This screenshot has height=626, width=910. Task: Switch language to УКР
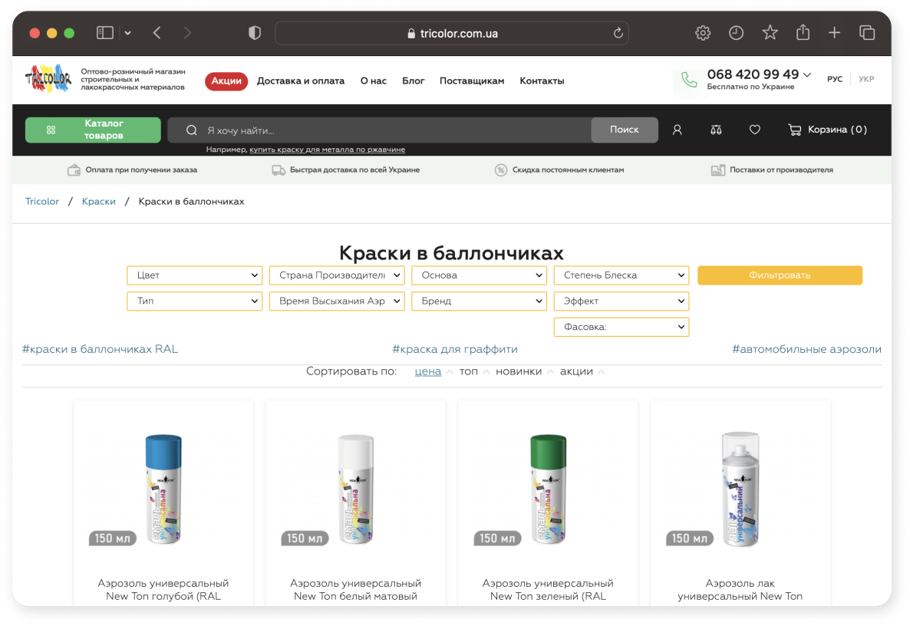[866, 79]
